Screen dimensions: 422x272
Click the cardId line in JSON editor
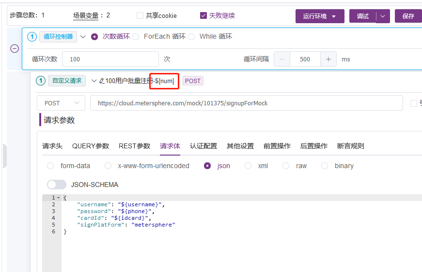click(x=114, y=218)
